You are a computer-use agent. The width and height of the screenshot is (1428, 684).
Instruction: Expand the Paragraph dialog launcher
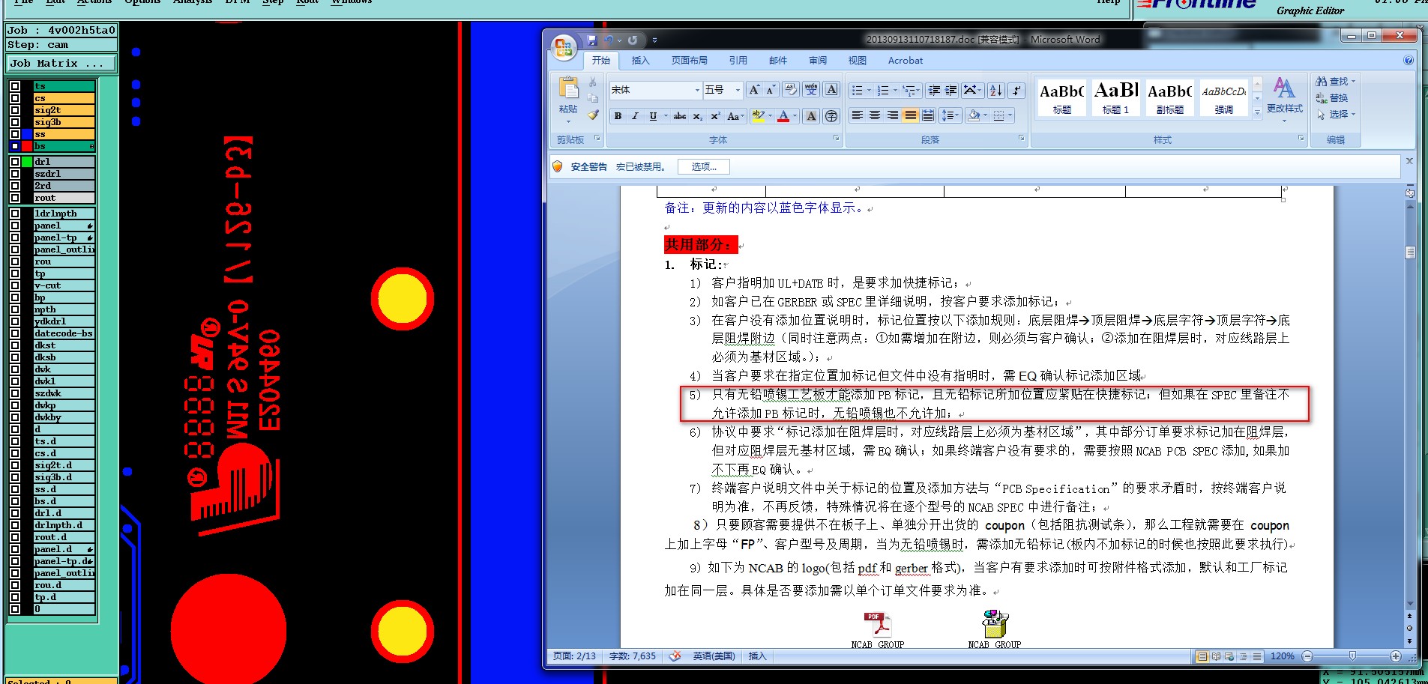1021,139
